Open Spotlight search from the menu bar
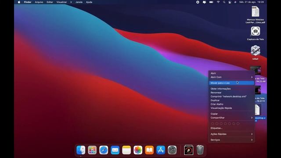This screenshot has width=281, height=158. pyautogui.click(x=224, y=2)
